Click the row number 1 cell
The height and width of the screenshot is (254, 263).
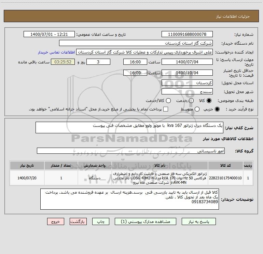248,178
